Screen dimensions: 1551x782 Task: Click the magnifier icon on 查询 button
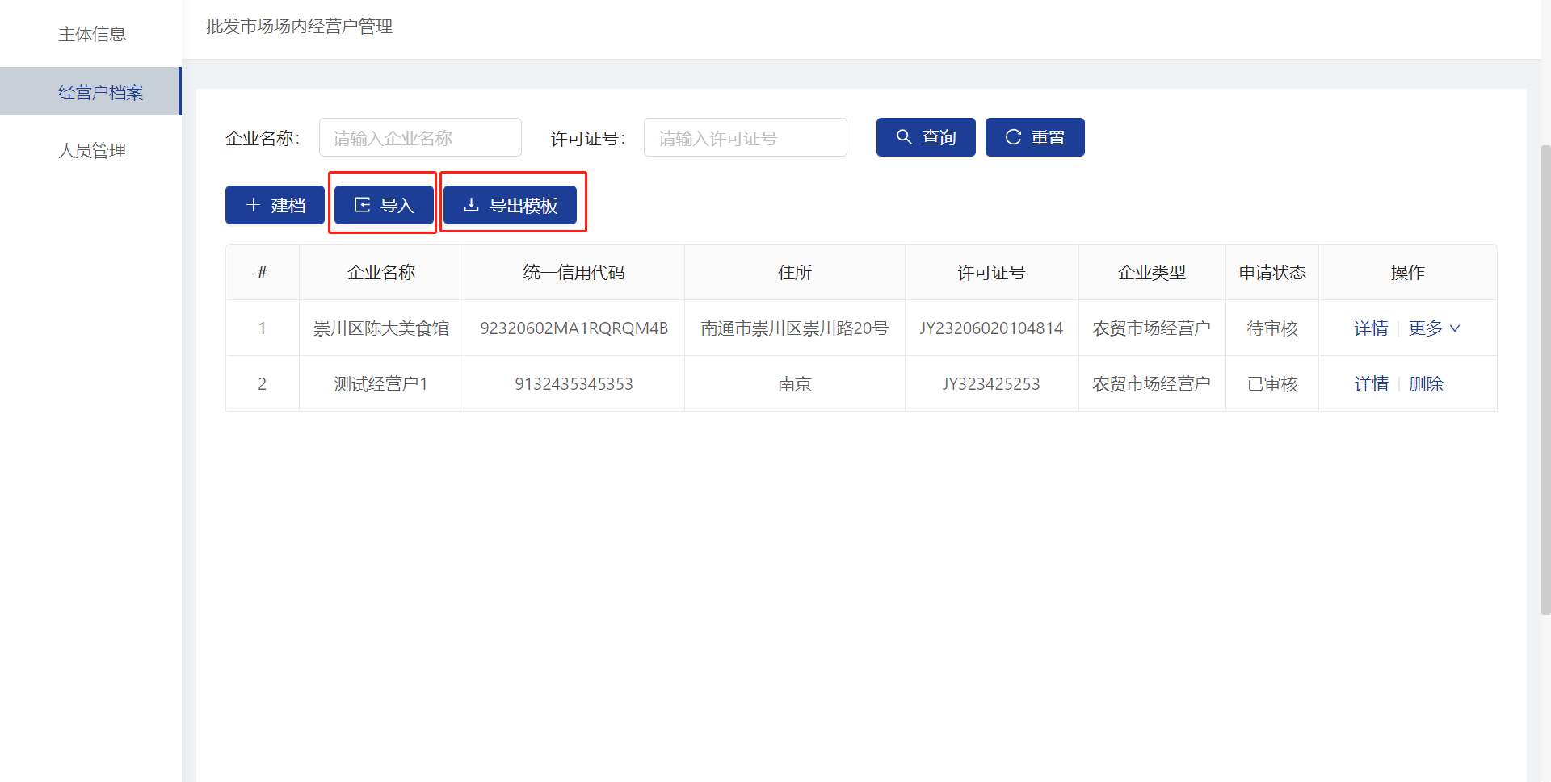click(x=904, y=137)
